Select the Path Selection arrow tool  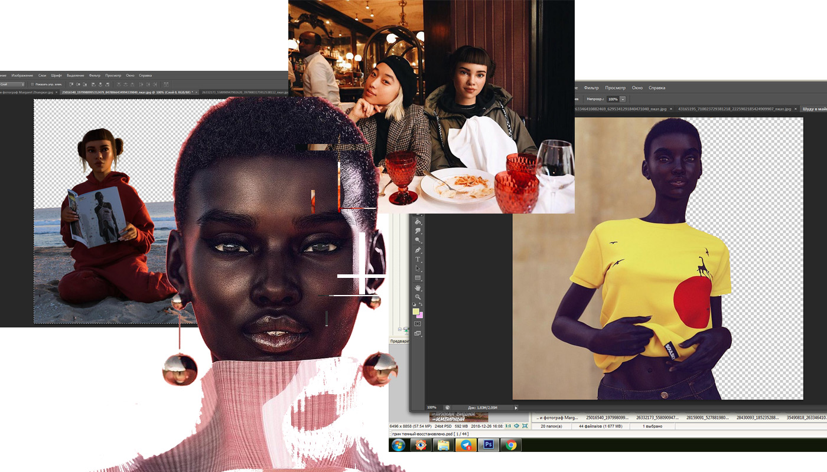[x=418, y=269]
